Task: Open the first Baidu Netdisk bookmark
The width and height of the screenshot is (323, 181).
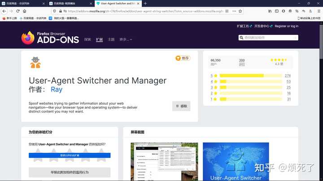Action: (33, 18)
